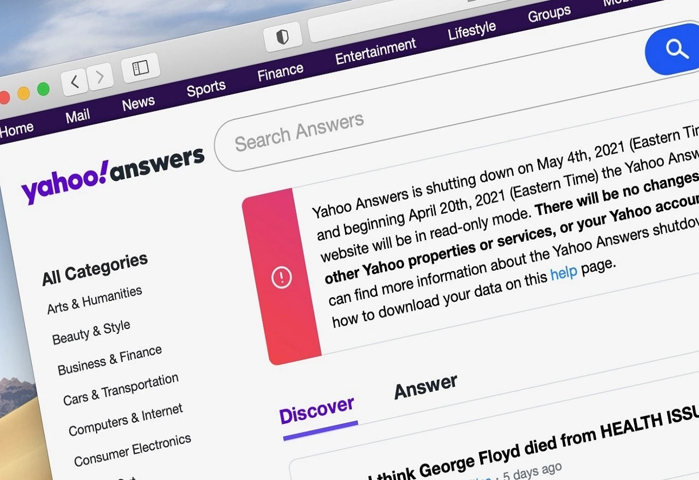Open Lifestyle in the navigation bar

(472, 31)
